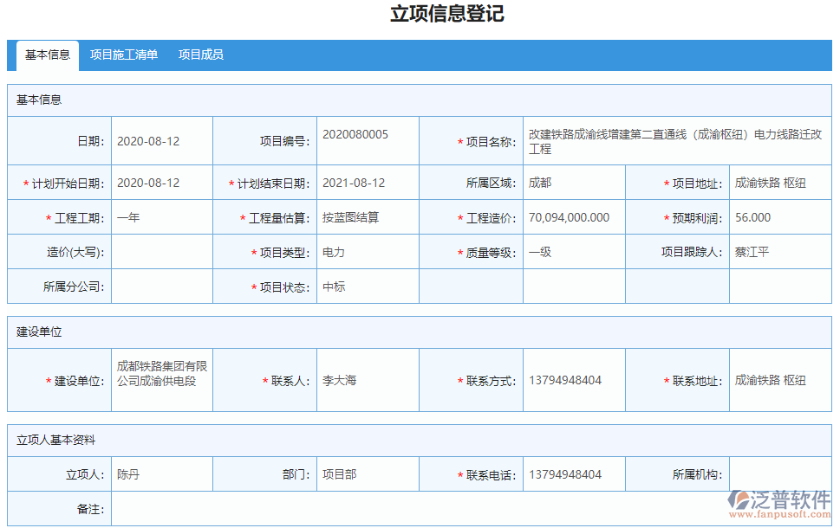840x528 pixels.
Task: Select the 建设单位 field for 成都铁路集团
Action: (160, 379)
